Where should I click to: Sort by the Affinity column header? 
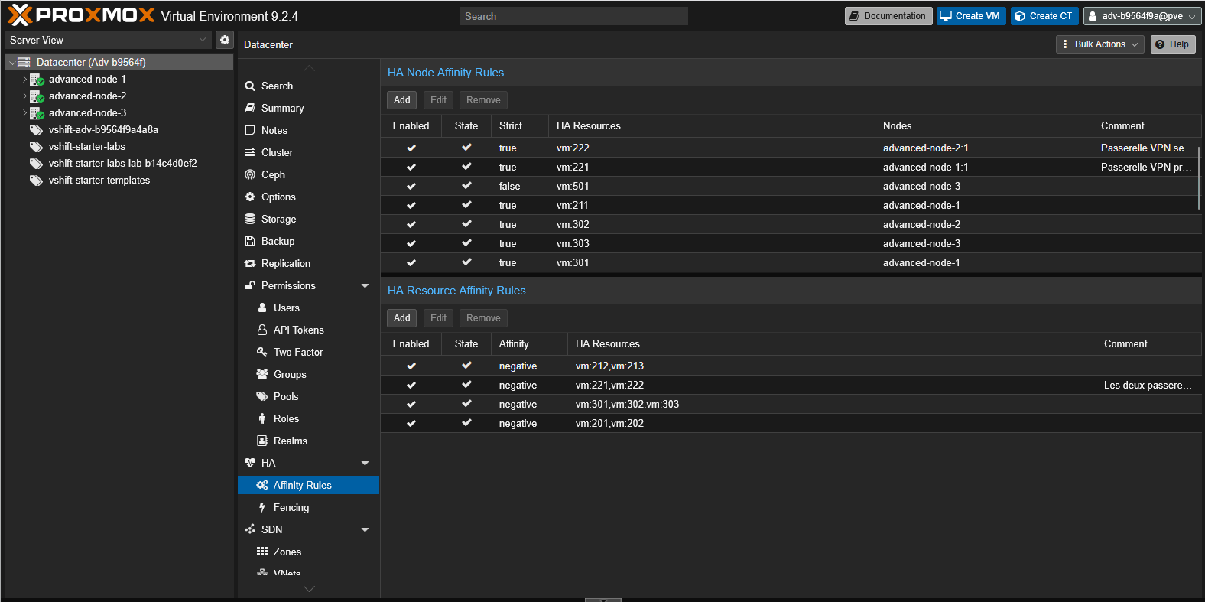(x=529, y=344)
